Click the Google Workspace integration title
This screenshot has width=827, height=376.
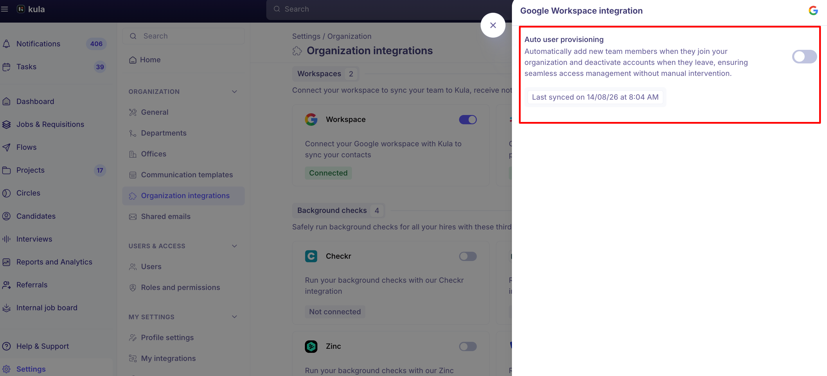(x=581, y=11)
